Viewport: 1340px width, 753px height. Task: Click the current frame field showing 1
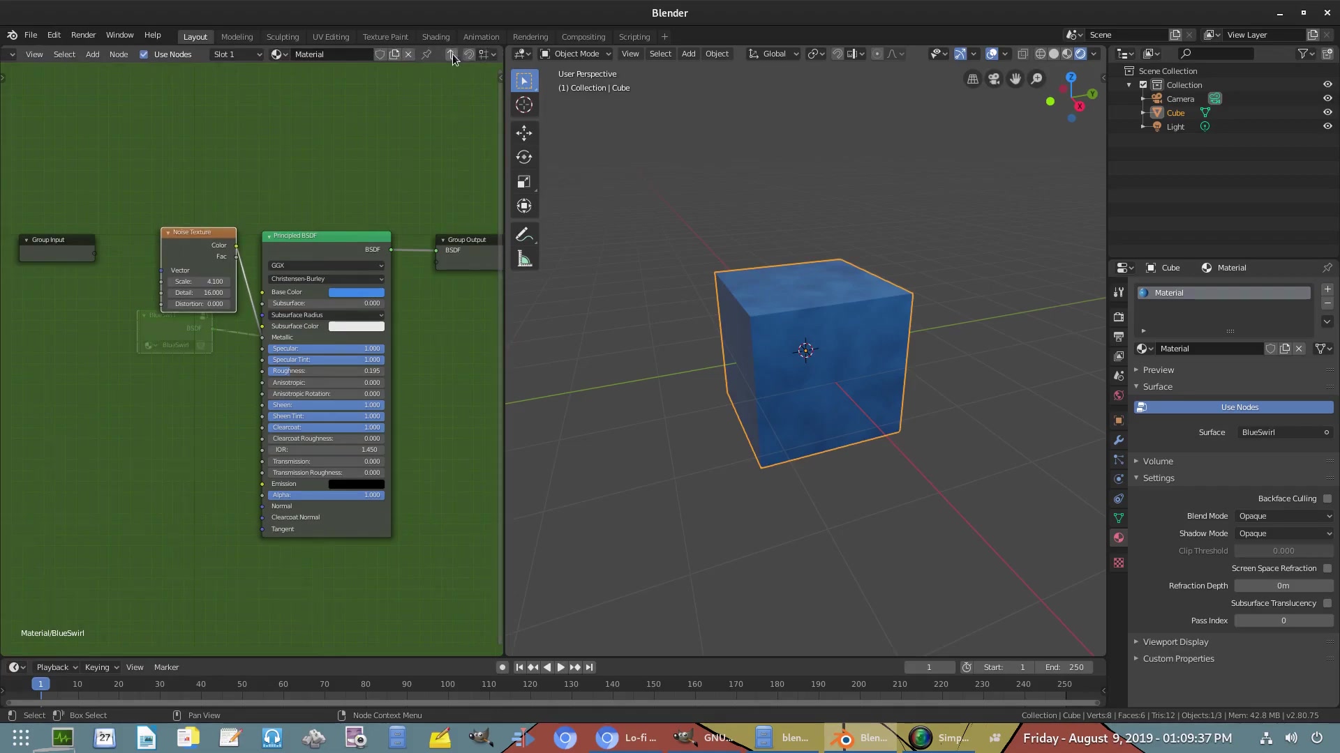[x=929, y=667]
